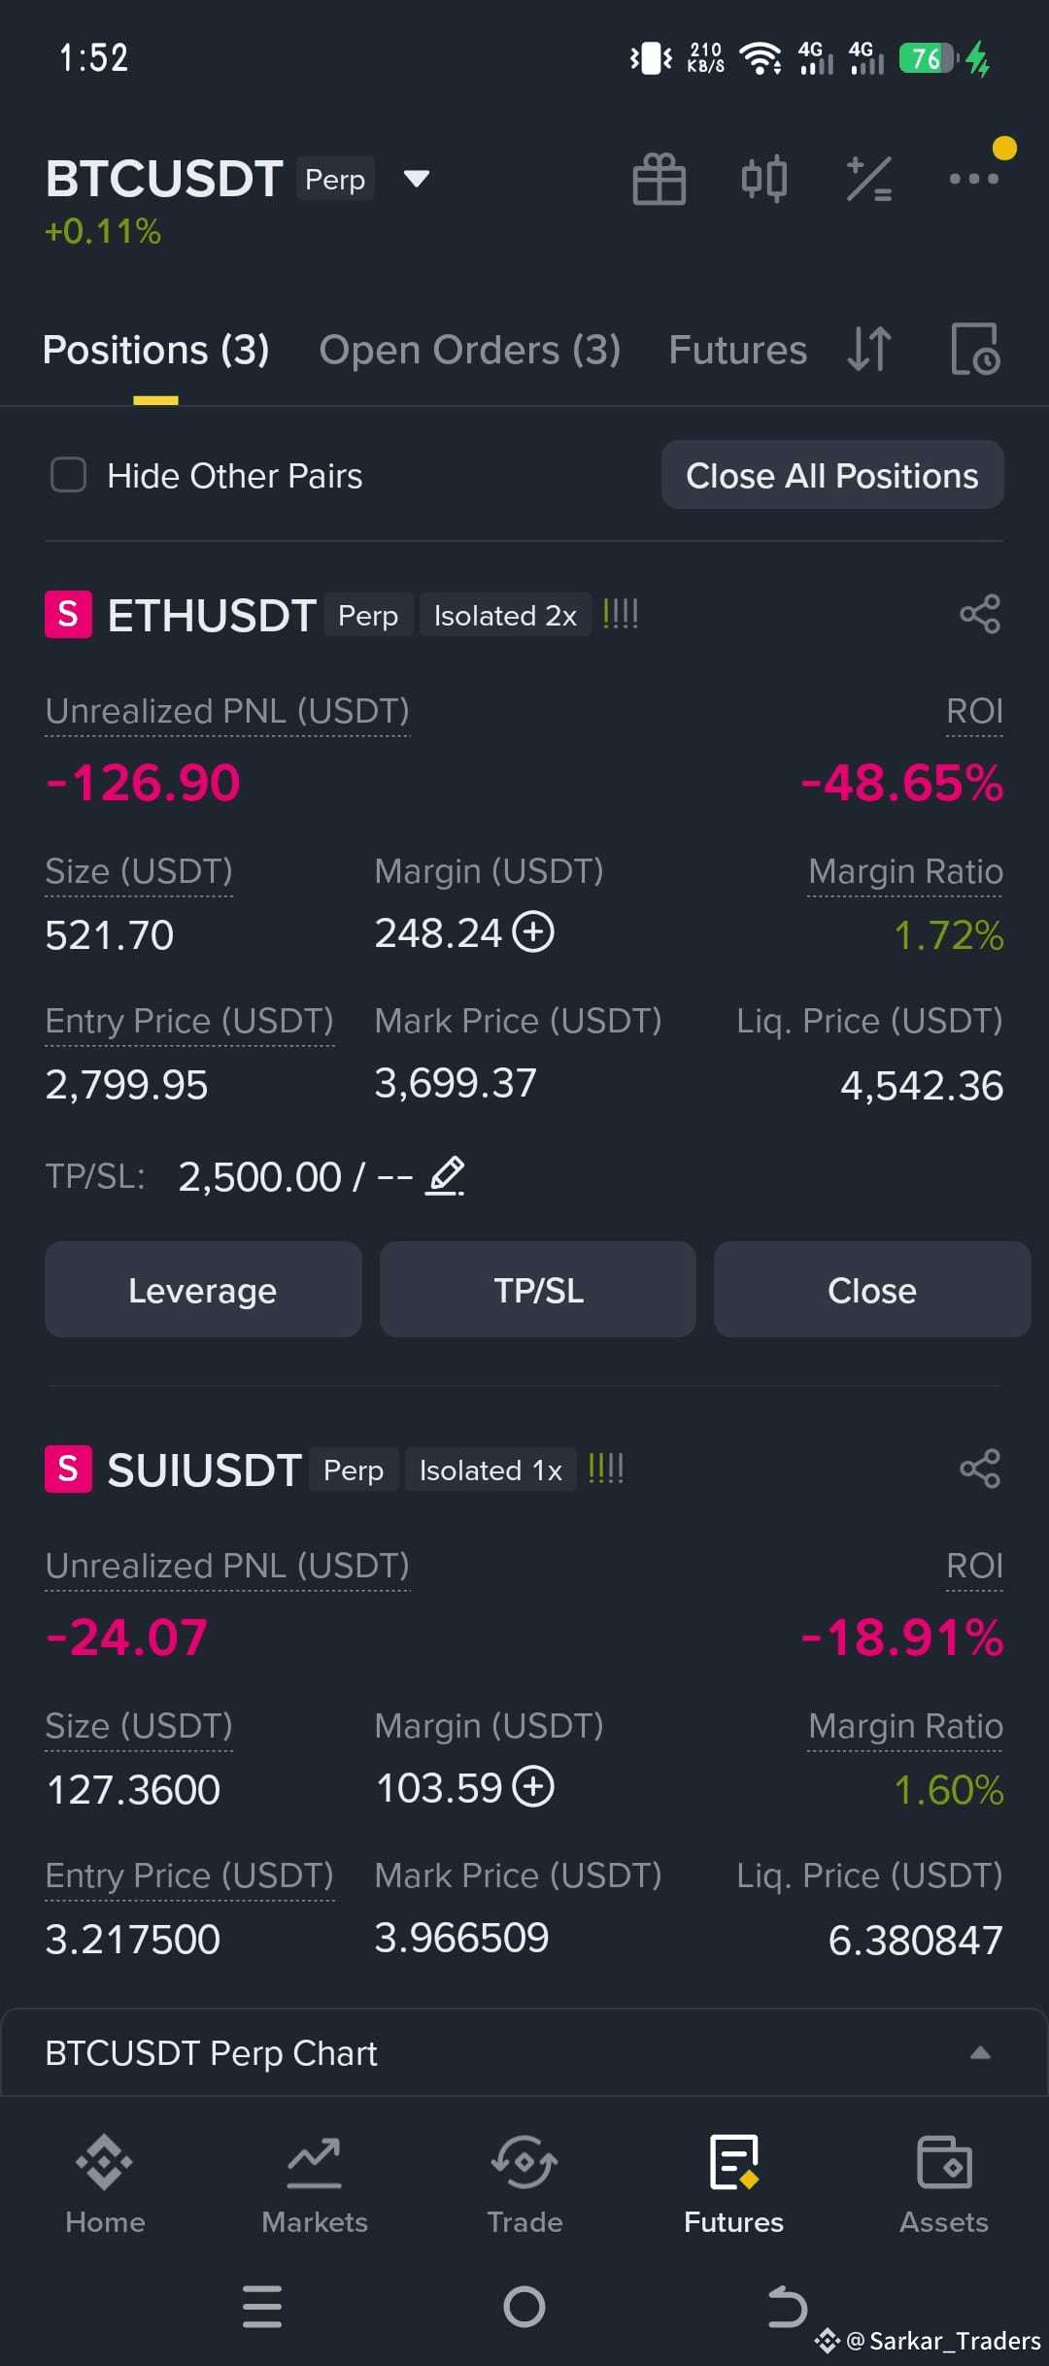Open the three-dot more menu
Viewport: 1049px width, 2366px height.
point(974,179)
